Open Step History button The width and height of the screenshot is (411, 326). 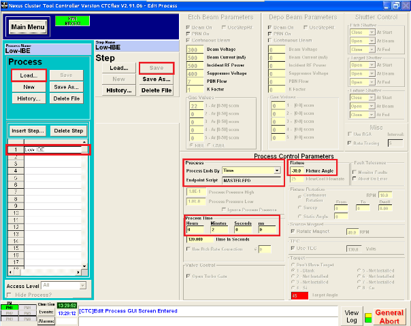point(119,90)
